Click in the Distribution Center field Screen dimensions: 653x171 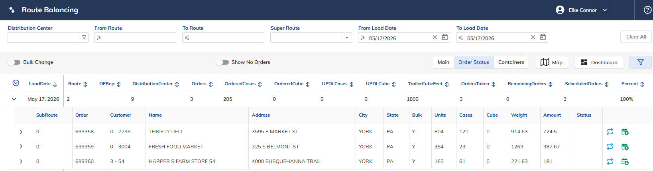(x=43, y=37)
